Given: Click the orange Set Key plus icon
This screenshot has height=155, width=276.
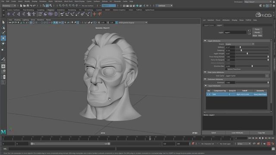Looking at the screenshot, I should [94, 14].
